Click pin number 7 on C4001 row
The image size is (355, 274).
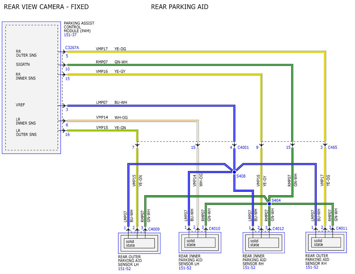coord(133,147)
